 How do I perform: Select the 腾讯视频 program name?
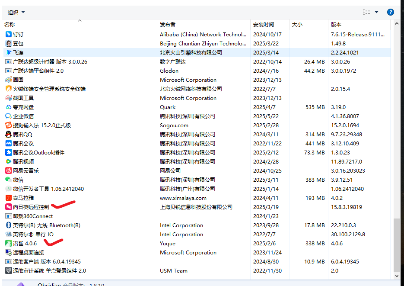click(23, 162)
